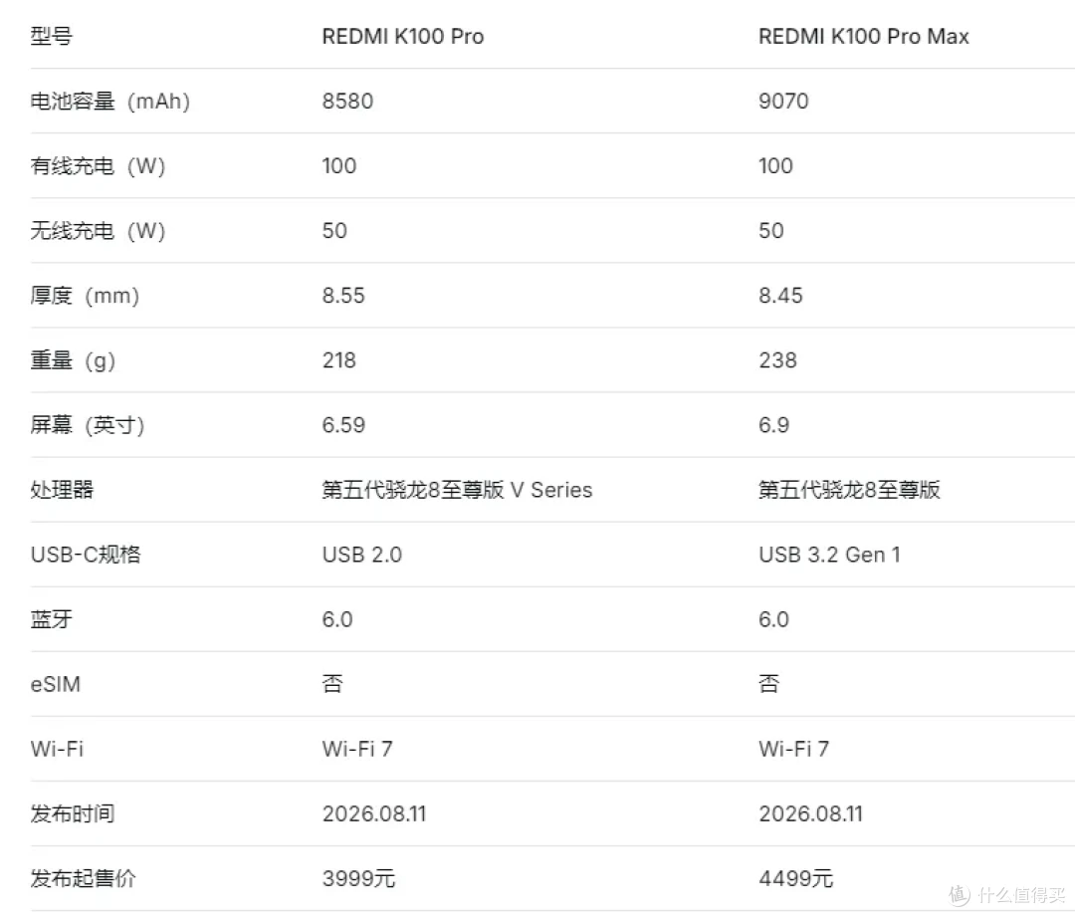This screenshot has height=917, width=1075.
Task: Click the 蓝牙 row label
Action: (x=52, y=619)
